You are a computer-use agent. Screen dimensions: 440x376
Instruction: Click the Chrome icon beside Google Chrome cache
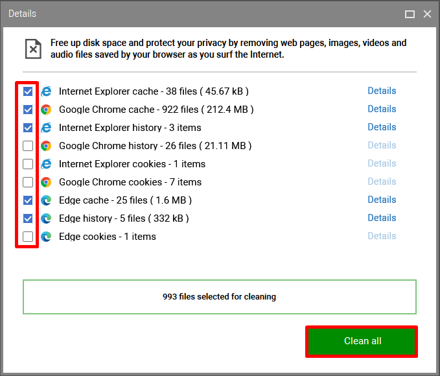point(46,110)
